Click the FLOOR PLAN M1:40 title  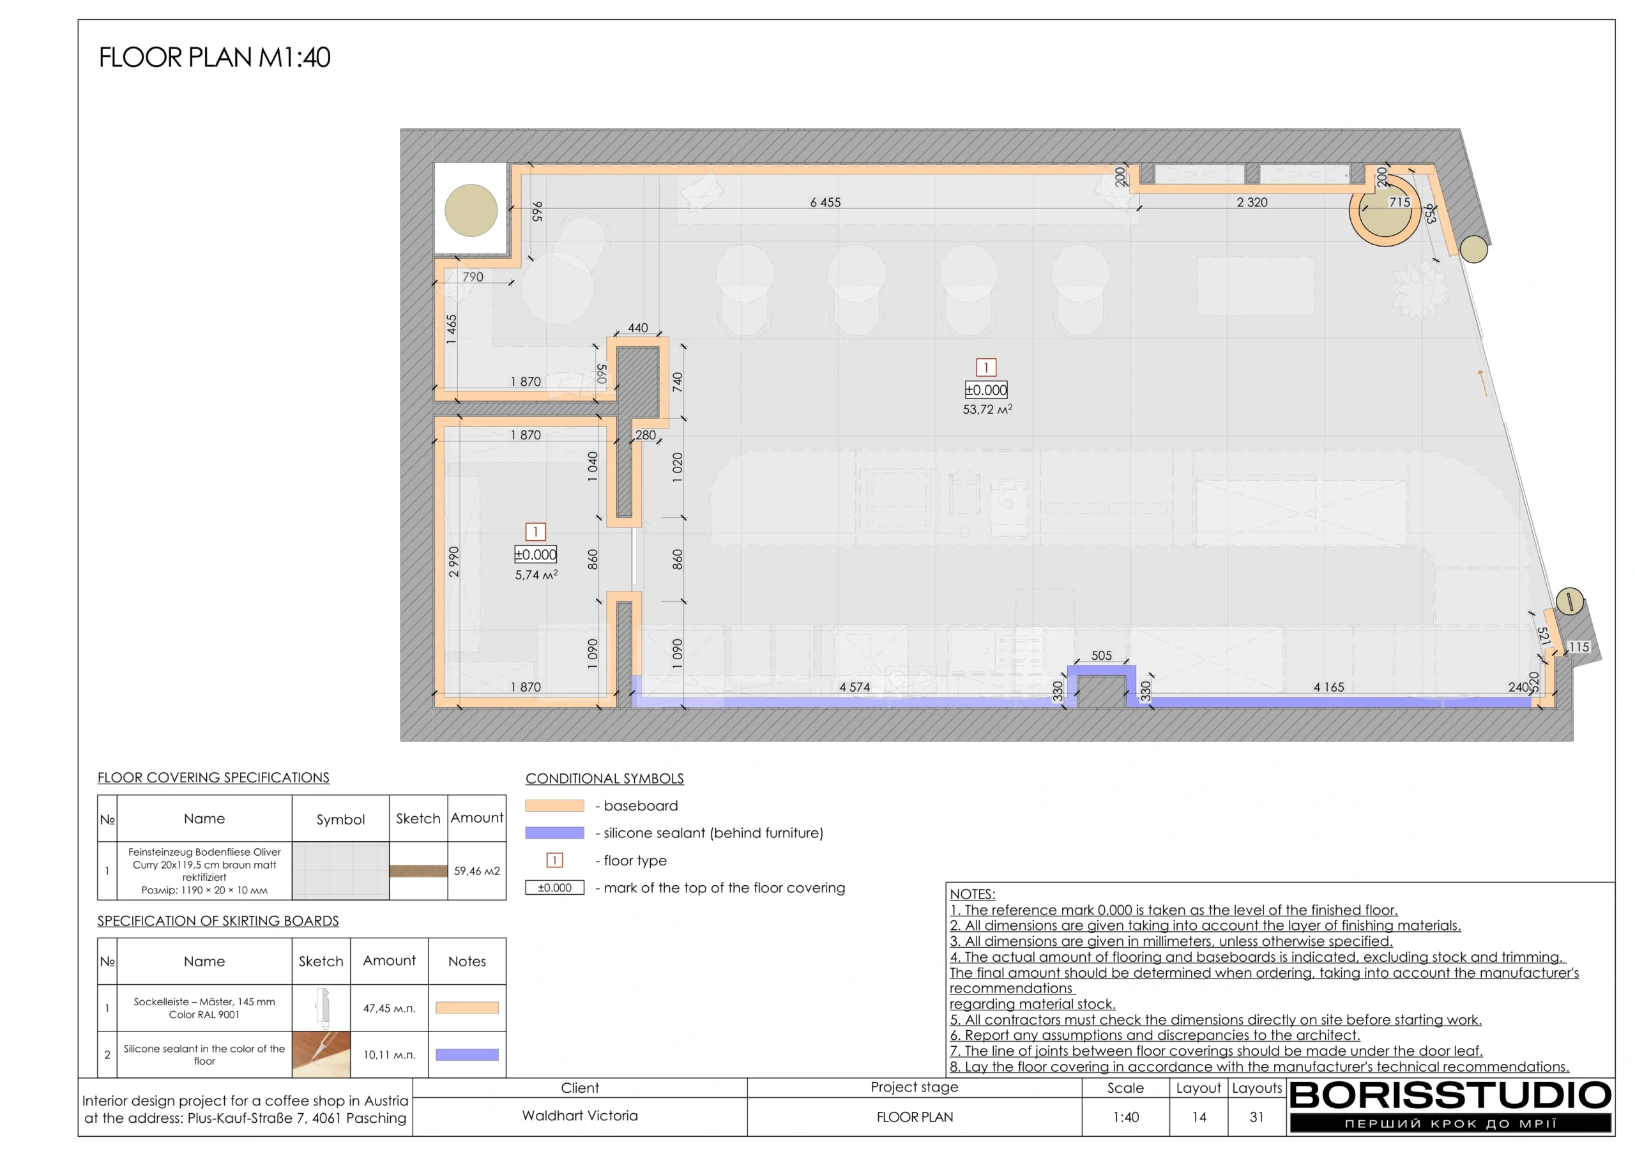215,57
